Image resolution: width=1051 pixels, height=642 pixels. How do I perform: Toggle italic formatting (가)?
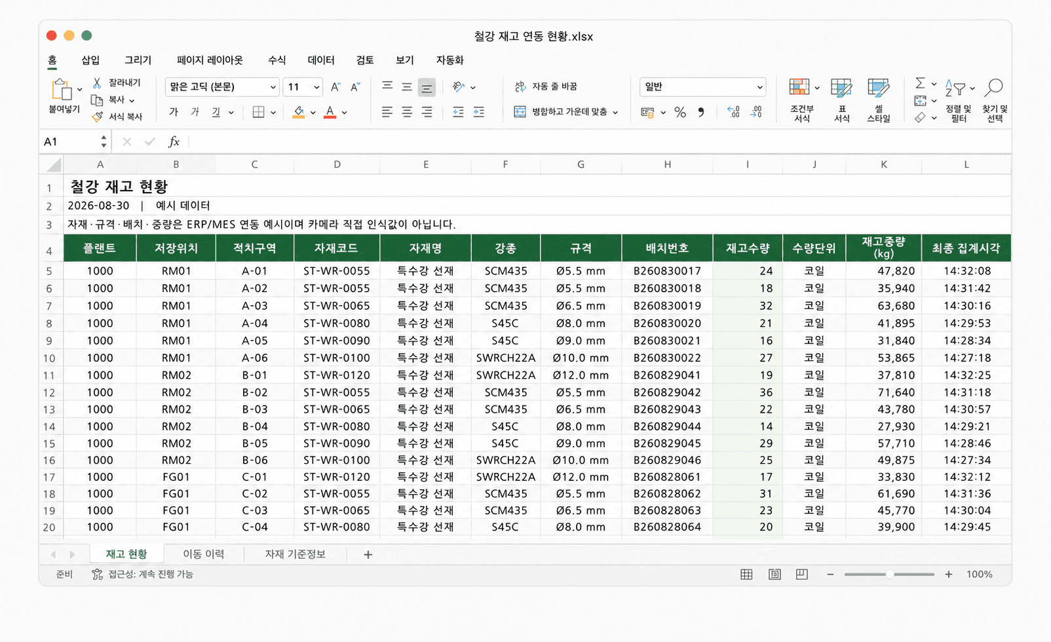[195, 112]
